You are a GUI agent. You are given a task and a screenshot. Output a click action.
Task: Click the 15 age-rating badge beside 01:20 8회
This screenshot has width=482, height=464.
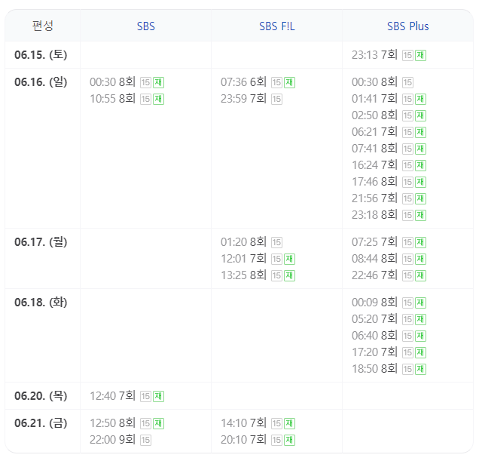point(276,243)
